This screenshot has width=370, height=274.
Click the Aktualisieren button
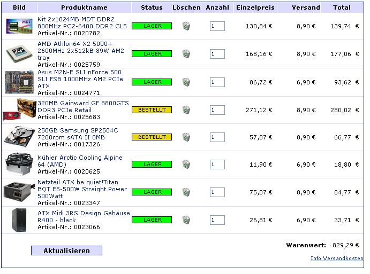(66, 250)
